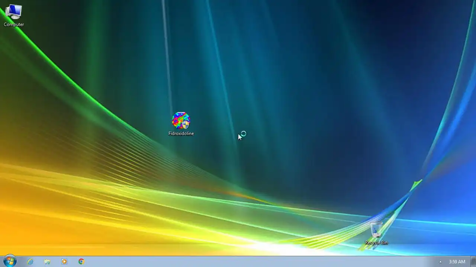Show hidden system tray icons
The width and height of the screenshot is (476, 267).
coord(440,262)
